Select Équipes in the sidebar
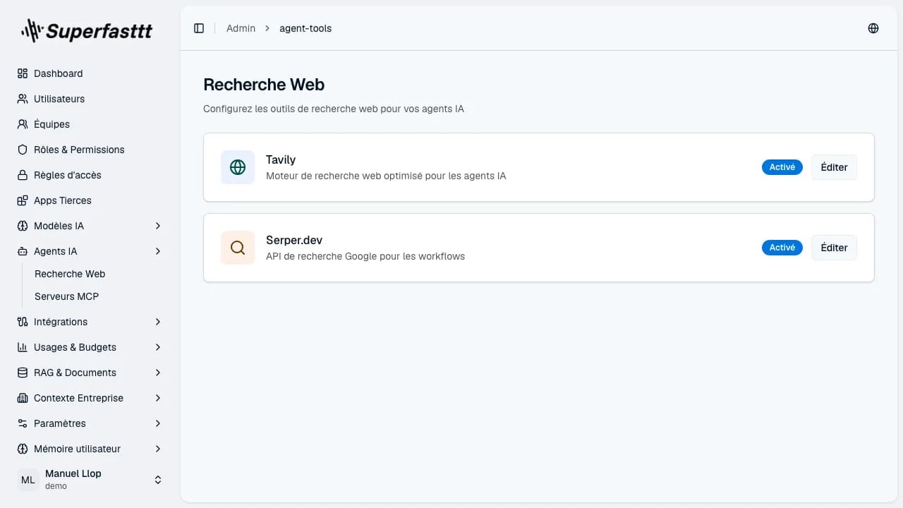The height and width of the screenshot is (508, 903). coord(90,124)
